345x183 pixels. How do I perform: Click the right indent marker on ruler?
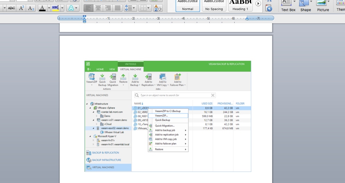247,19
